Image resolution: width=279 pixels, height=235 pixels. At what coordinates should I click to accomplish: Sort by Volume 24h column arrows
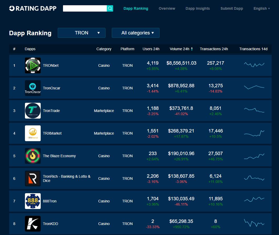[x=192, y=49]
